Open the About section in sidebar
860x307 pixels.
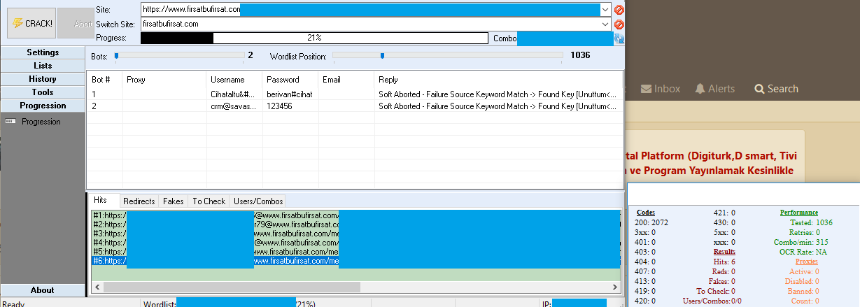click(x=43, y=290)
